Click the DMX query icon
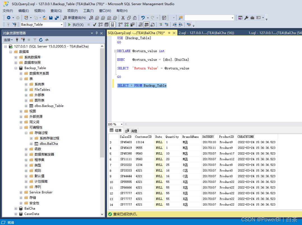 pos(103,18)
